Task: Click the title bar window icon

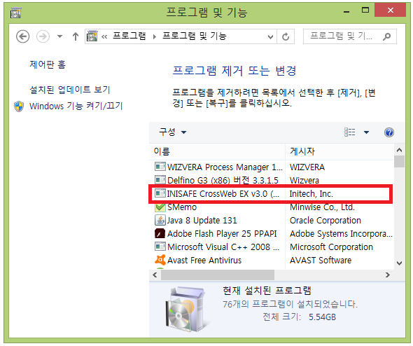Action: [16, 13]
